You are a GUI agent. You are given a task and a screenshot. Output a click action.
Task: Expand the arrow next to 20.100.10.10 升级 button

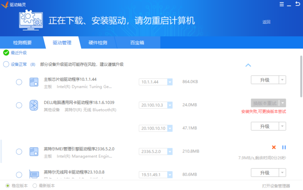point(282,126)
